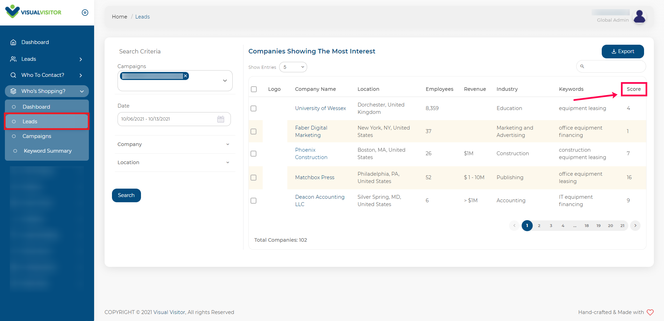Go to page 21

pyautogui.click(x=622, y=226)
